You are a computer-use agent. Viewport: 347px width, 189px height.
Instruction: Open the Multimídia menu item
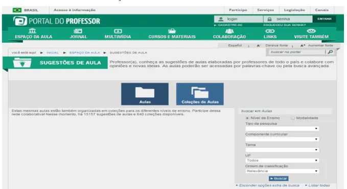tap(118, 37)
